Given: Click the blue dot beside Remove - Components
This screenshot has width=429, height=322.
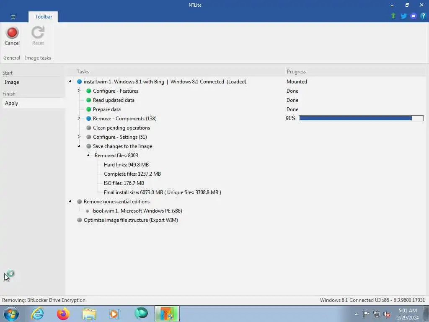Looking at the screenshot, I should tap(89, 119).
